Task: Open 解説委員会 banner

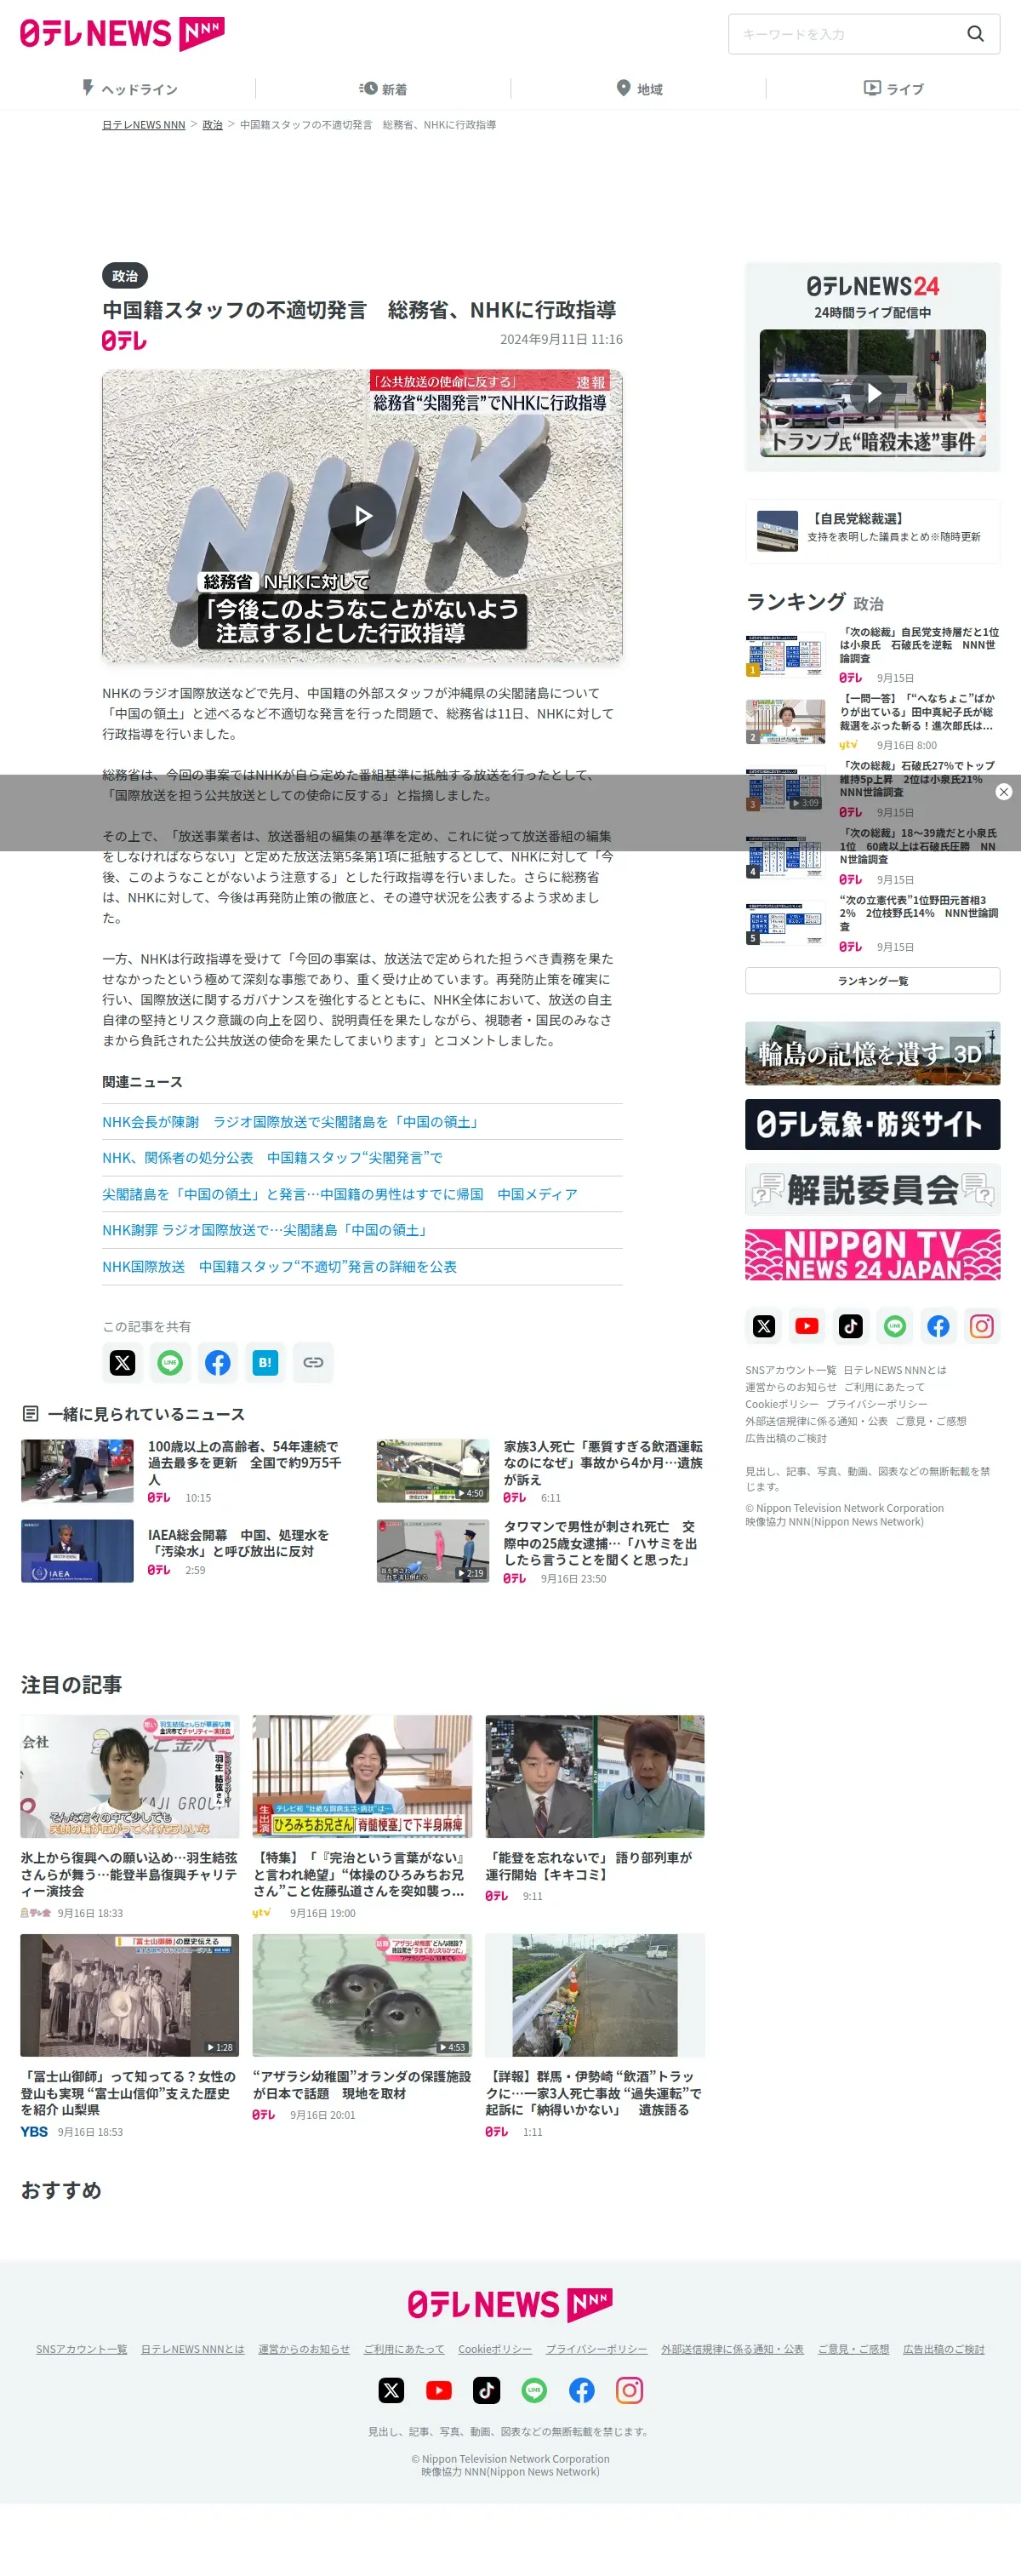Action: click(x=872, y=1189)
